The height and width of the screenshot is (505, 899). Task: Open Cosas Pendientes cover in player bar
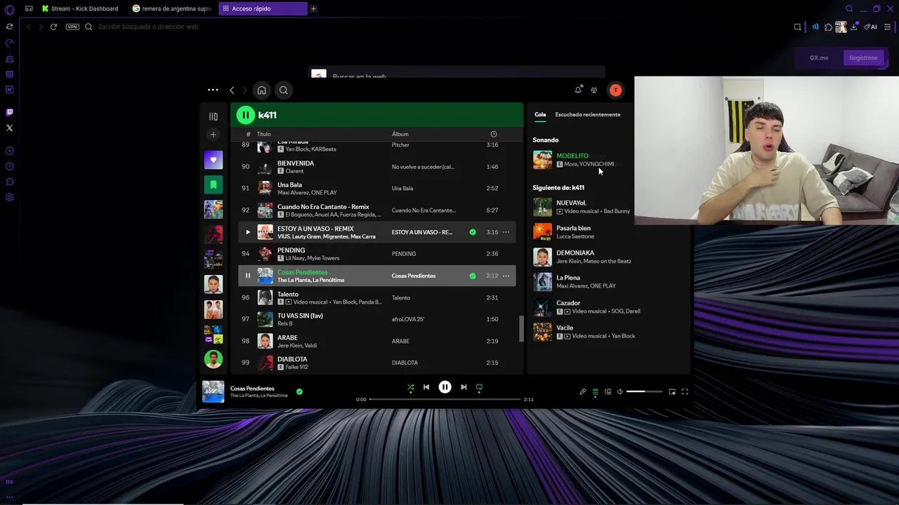(x=214, y=391)
